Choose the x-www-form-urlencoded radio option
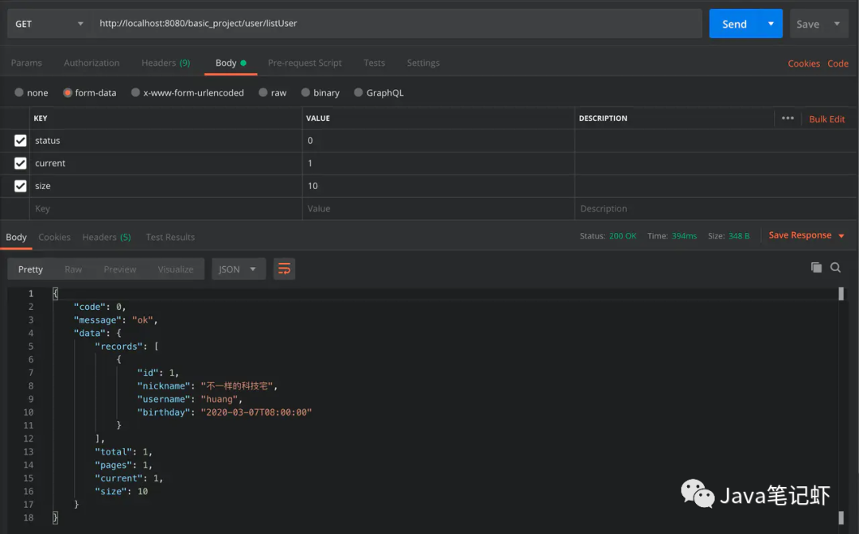This screenshot has height=534, width=859. pyautogui.click(x=136, y=93)
